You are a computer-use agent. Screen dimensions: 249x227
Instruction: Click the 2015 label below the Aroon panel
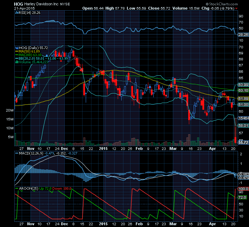coord(103,224)
